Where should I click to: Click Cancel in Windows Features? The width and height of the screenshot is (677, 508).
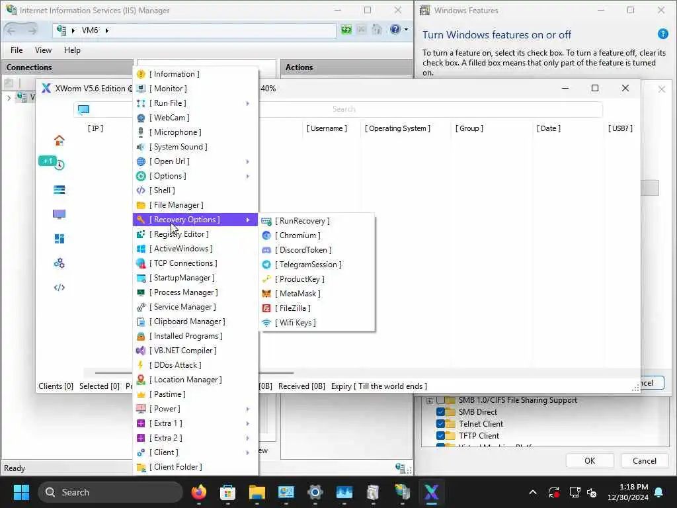click(644, 461)
